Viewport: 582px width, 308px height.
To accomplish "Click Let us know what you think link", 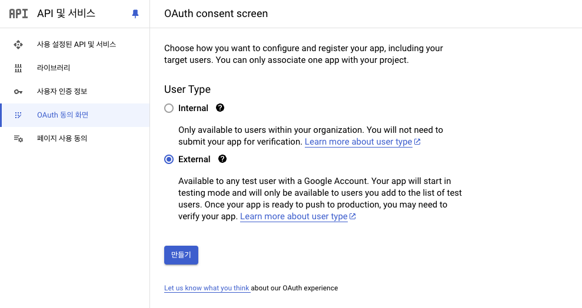I will 207,288.
